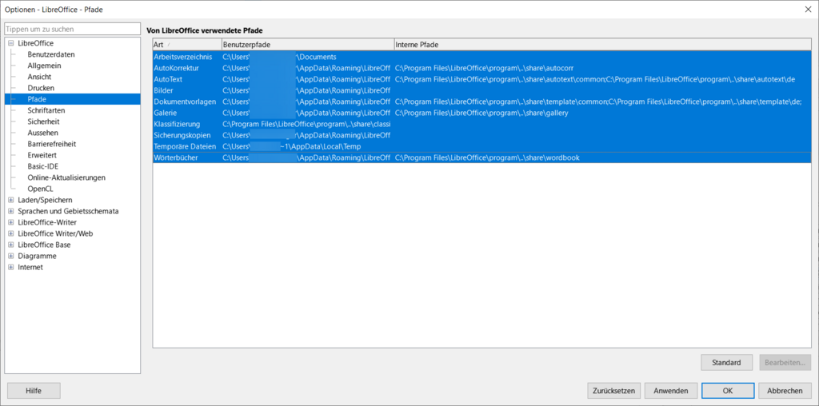
Task: Expand the LibreOffice Writer/Web node
Action: click(11, 234)
